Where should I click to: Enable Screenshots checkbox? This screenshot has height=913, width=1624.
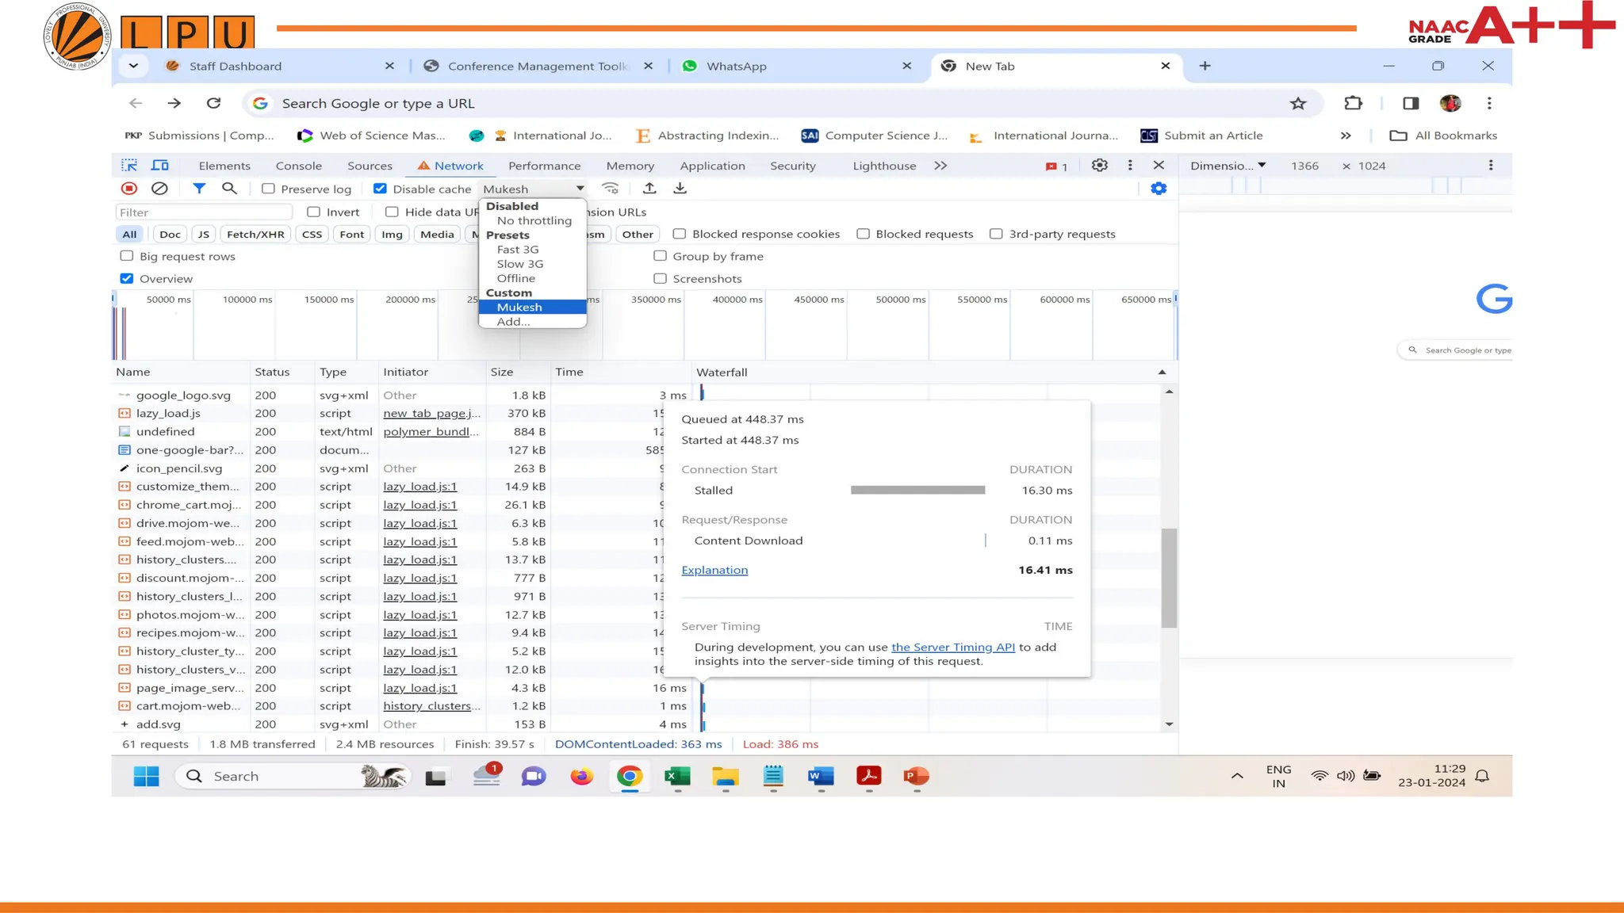[x=660, y=278]
